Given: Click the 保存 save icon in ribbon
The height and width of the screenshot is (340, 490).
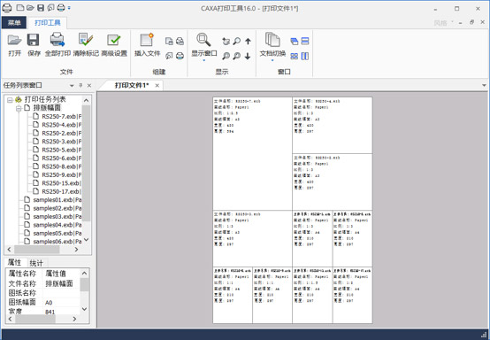Looking at the screenshot, I should (x=33, y=40).
